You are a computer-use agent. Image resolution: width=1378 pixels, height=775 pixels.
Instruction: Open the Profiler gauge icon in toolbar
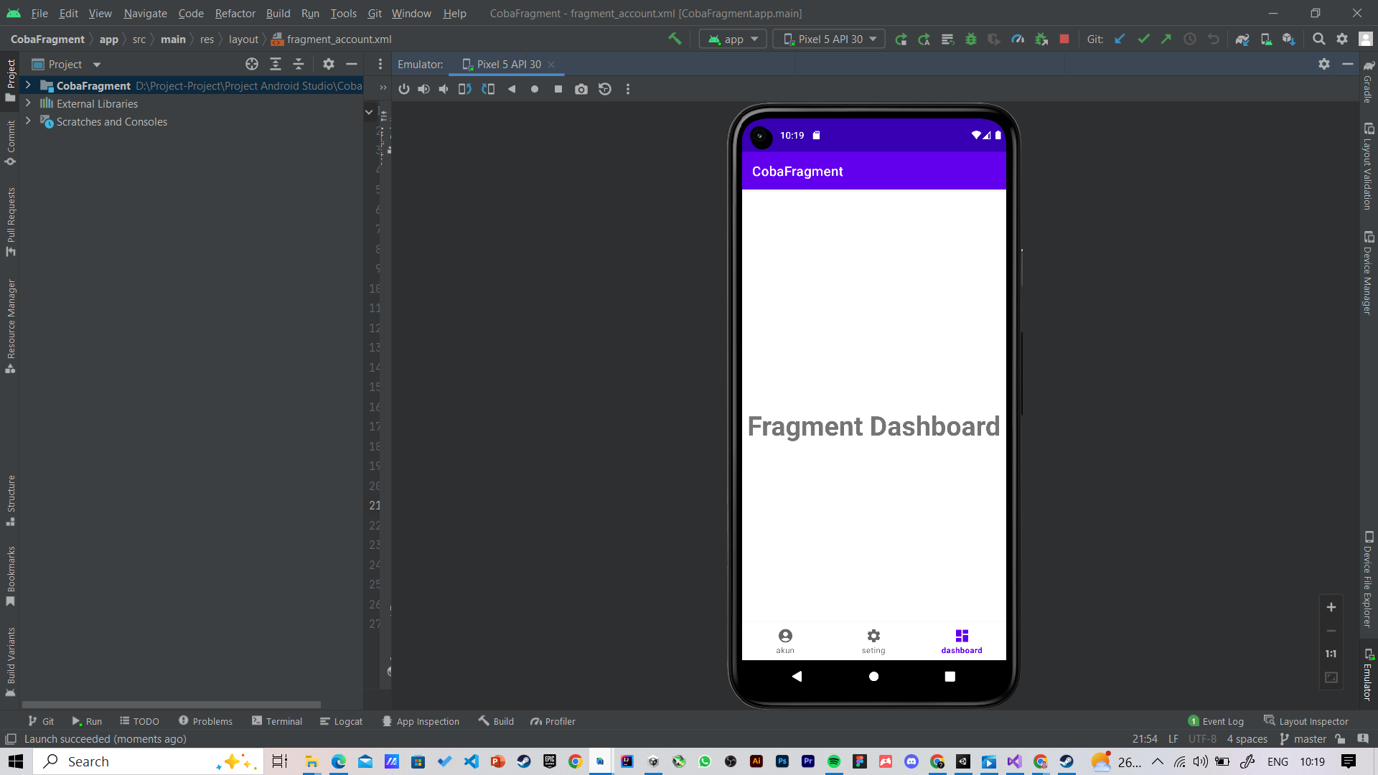tap(1017, 39)
